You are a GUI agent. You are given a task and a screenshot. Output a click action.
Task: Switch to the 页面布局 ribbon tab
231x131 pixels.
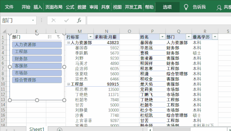(54, 7)
